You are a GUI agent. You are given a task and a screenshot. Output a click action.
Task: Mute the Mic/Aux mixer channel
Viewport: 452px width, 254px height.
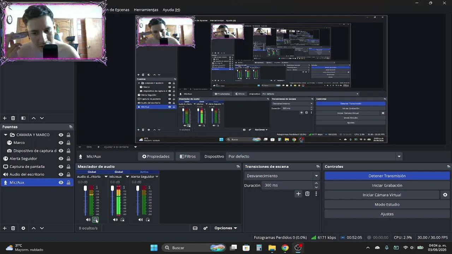tap(115, 220)
